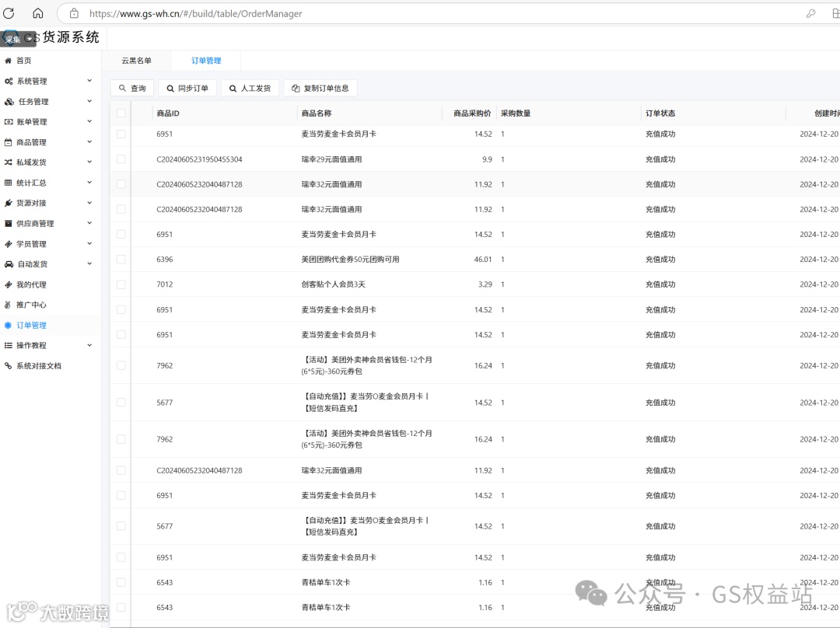This screenshot has height=628, width=840.
Task: Tick the checkbox for 创客贴个人会员3天 row
Action: pos(121,284)
